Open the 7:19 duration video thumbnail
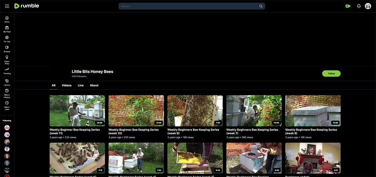The image size is (376, 177). pos(77,158)
